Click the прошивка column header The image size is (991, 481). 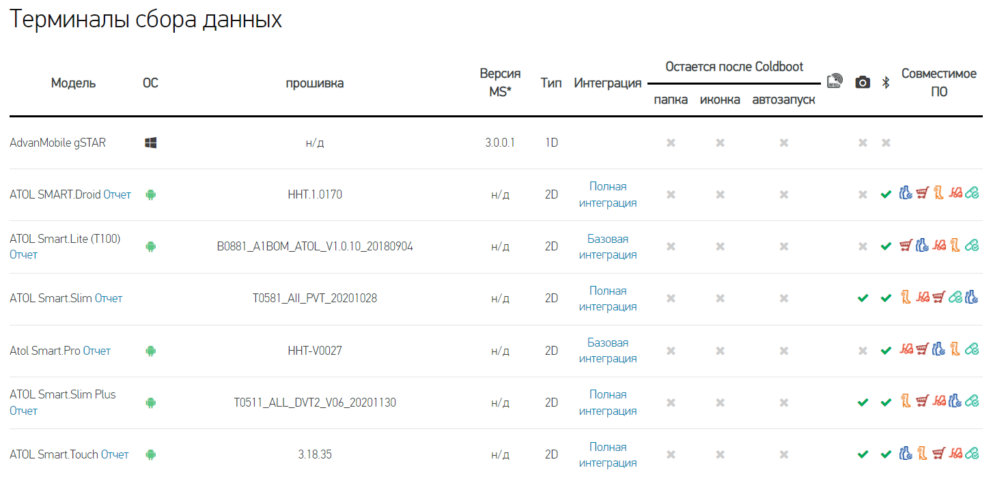coord(315,83)
